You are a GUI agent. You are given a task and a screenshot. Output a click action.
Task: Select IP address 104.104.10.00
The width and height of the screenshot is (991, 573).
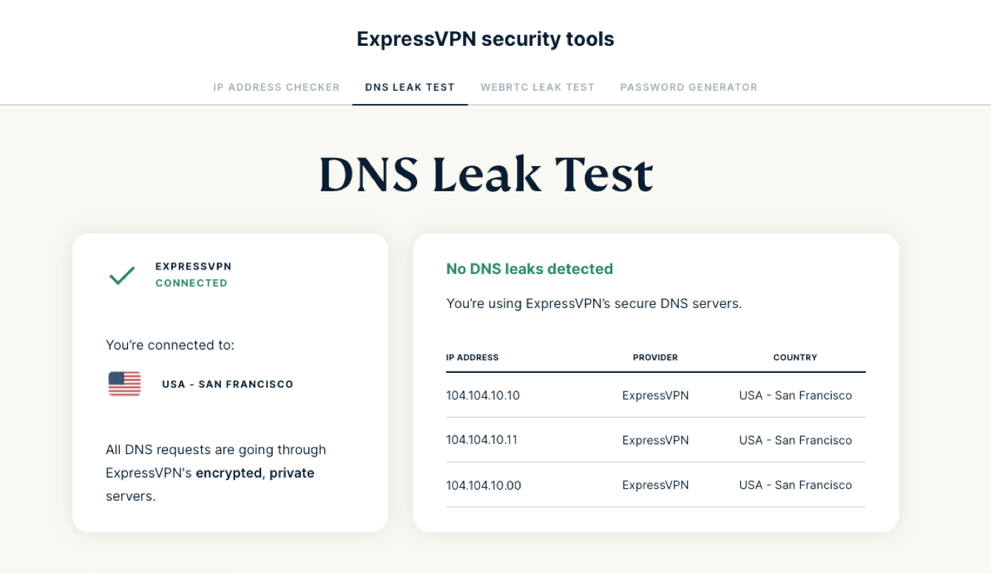(484, 485)
